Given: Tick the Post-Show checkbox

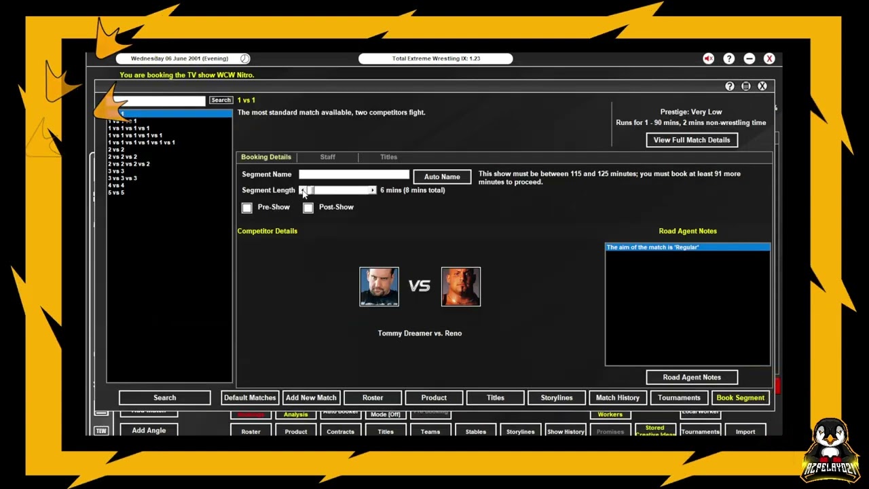Looking at the screenshot, I should click(x=308, y=207).
